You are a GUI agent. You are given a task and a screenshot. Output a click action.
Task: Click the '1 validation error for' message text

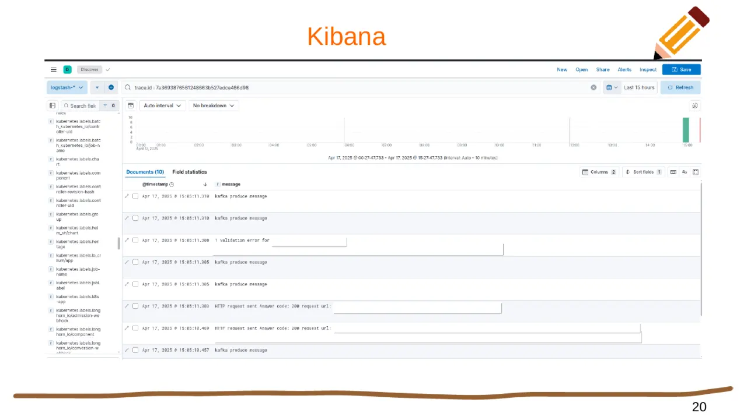[242, 240]
